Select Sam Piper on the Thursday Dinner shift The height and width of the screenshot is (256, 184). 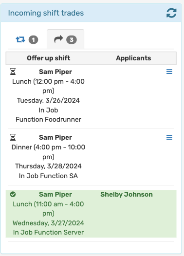click(x=55, y=137)
